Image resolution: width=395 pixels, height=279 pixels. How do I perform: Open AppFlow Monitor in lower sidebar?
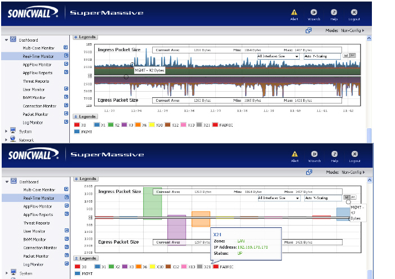click(x=38, y=206)
